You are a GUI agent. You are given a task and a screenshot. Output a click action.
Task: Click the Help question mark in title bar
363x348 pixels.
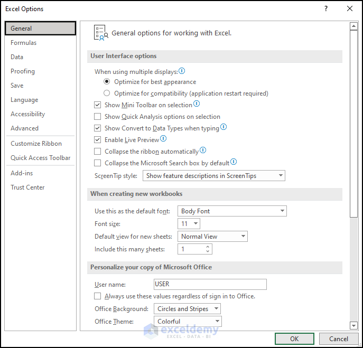[x=326, y=9]
